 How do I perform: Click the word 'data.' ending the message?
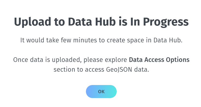click(141, 70)
